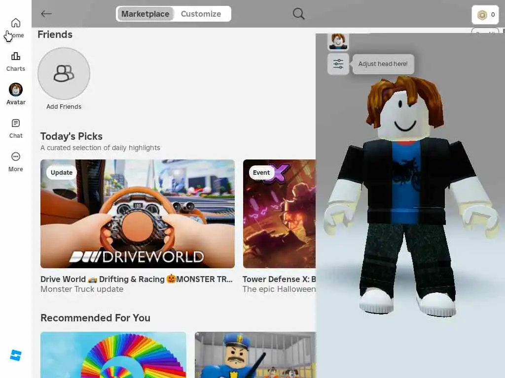This screenshot has width=505, height=378.
Task: Switch to the Customize tab
Action: [201, 14]
